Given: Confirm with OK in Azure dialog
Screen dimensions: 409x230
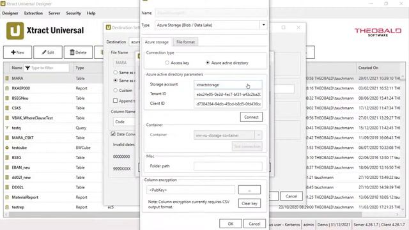Looking at the screenshot, I should (x=231, y=224).
